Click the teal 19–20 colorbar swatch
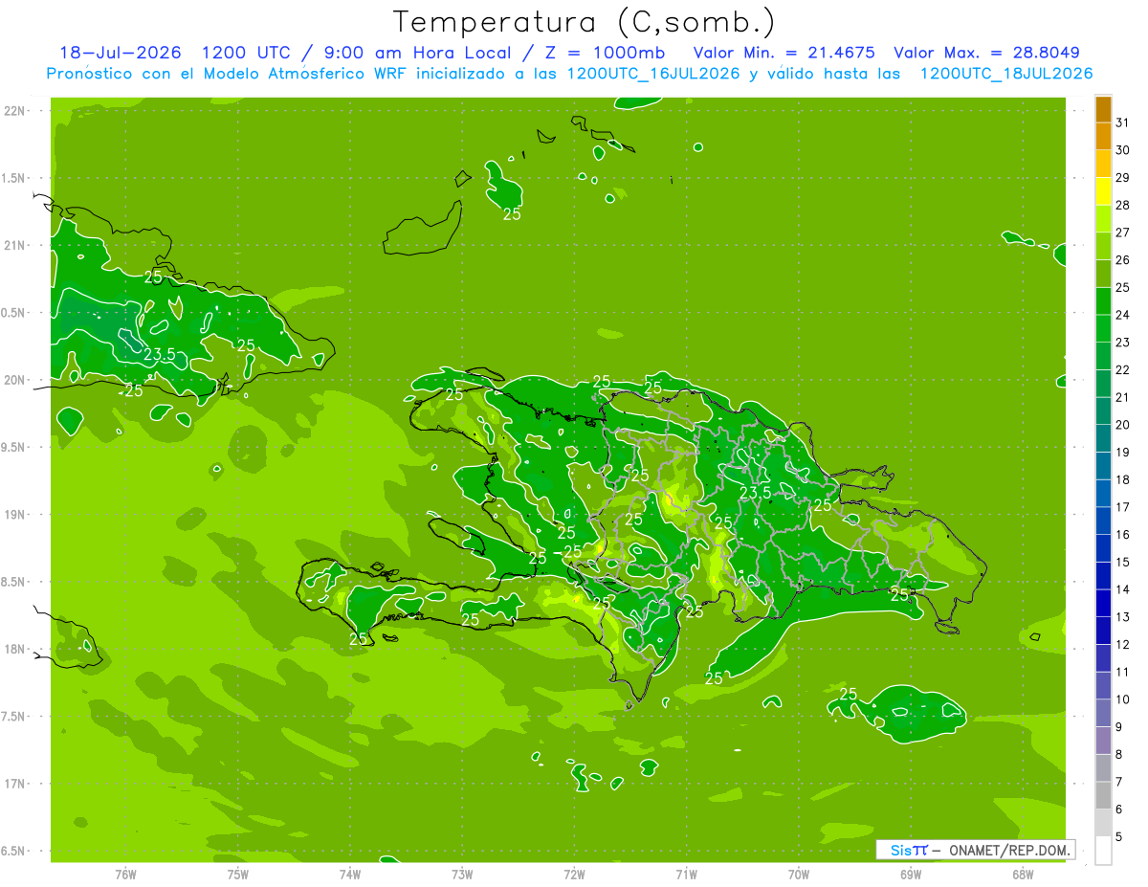Screen dimensions: 1148x887 click(x=1103, y=438)
